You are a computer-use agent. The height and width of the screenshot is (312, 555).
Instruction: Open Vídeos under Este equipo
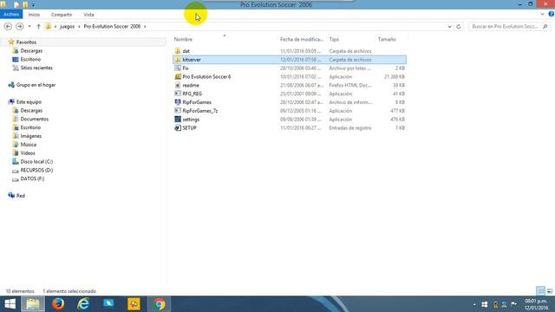28,153
